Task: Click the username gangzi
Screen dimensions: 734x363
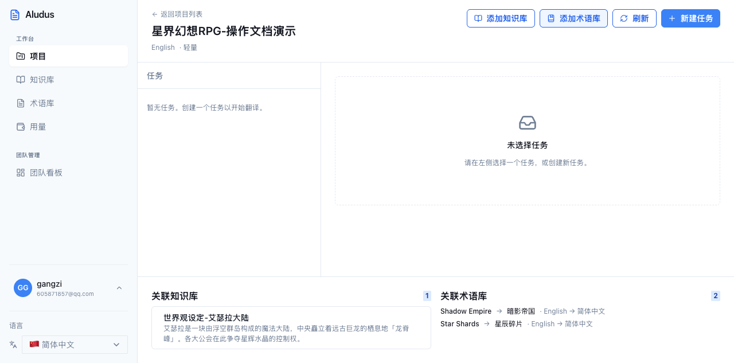Action: (x=49, y=284)
